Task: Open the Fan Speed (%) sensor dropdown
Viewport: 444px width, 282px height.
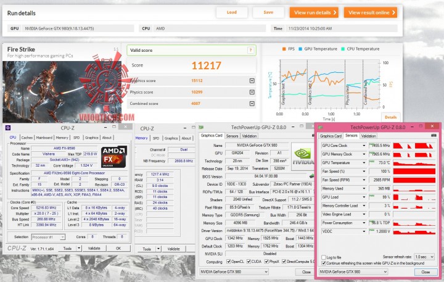Action: pos(364,172)
